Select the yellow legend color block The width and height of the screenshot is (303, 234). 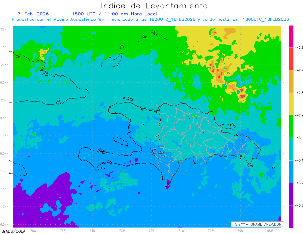click(x=291, y=104)
